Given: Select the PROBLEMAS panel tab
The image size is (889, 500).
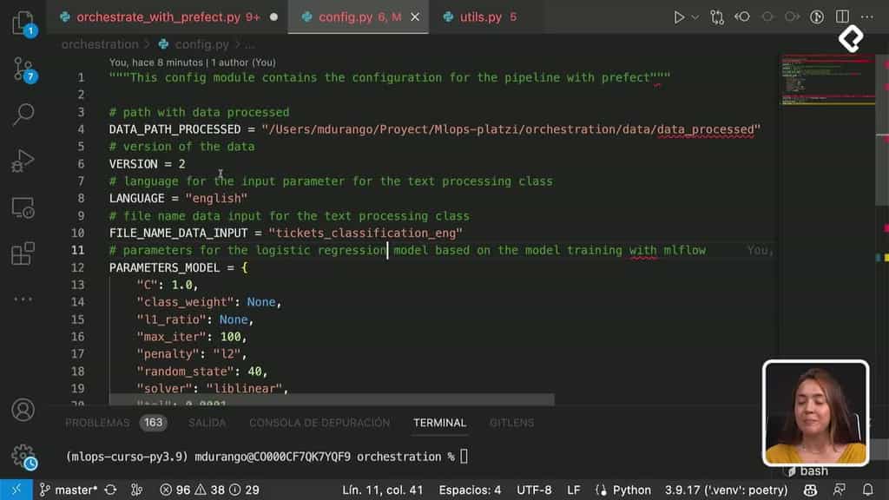Looking at the screenshot, I should 95,423.
